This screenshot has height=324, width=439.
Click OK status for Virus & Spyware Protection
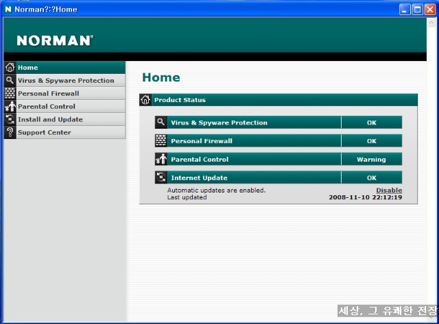coord(372,123)
